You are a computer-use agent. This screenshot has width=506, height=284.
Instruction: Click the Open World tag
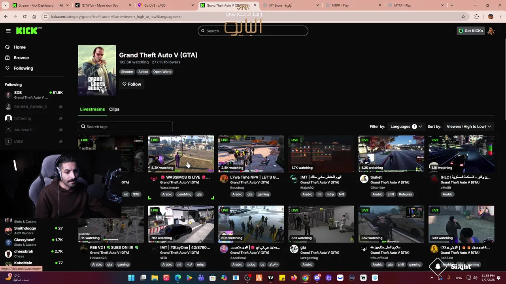(x=162, y=72)
